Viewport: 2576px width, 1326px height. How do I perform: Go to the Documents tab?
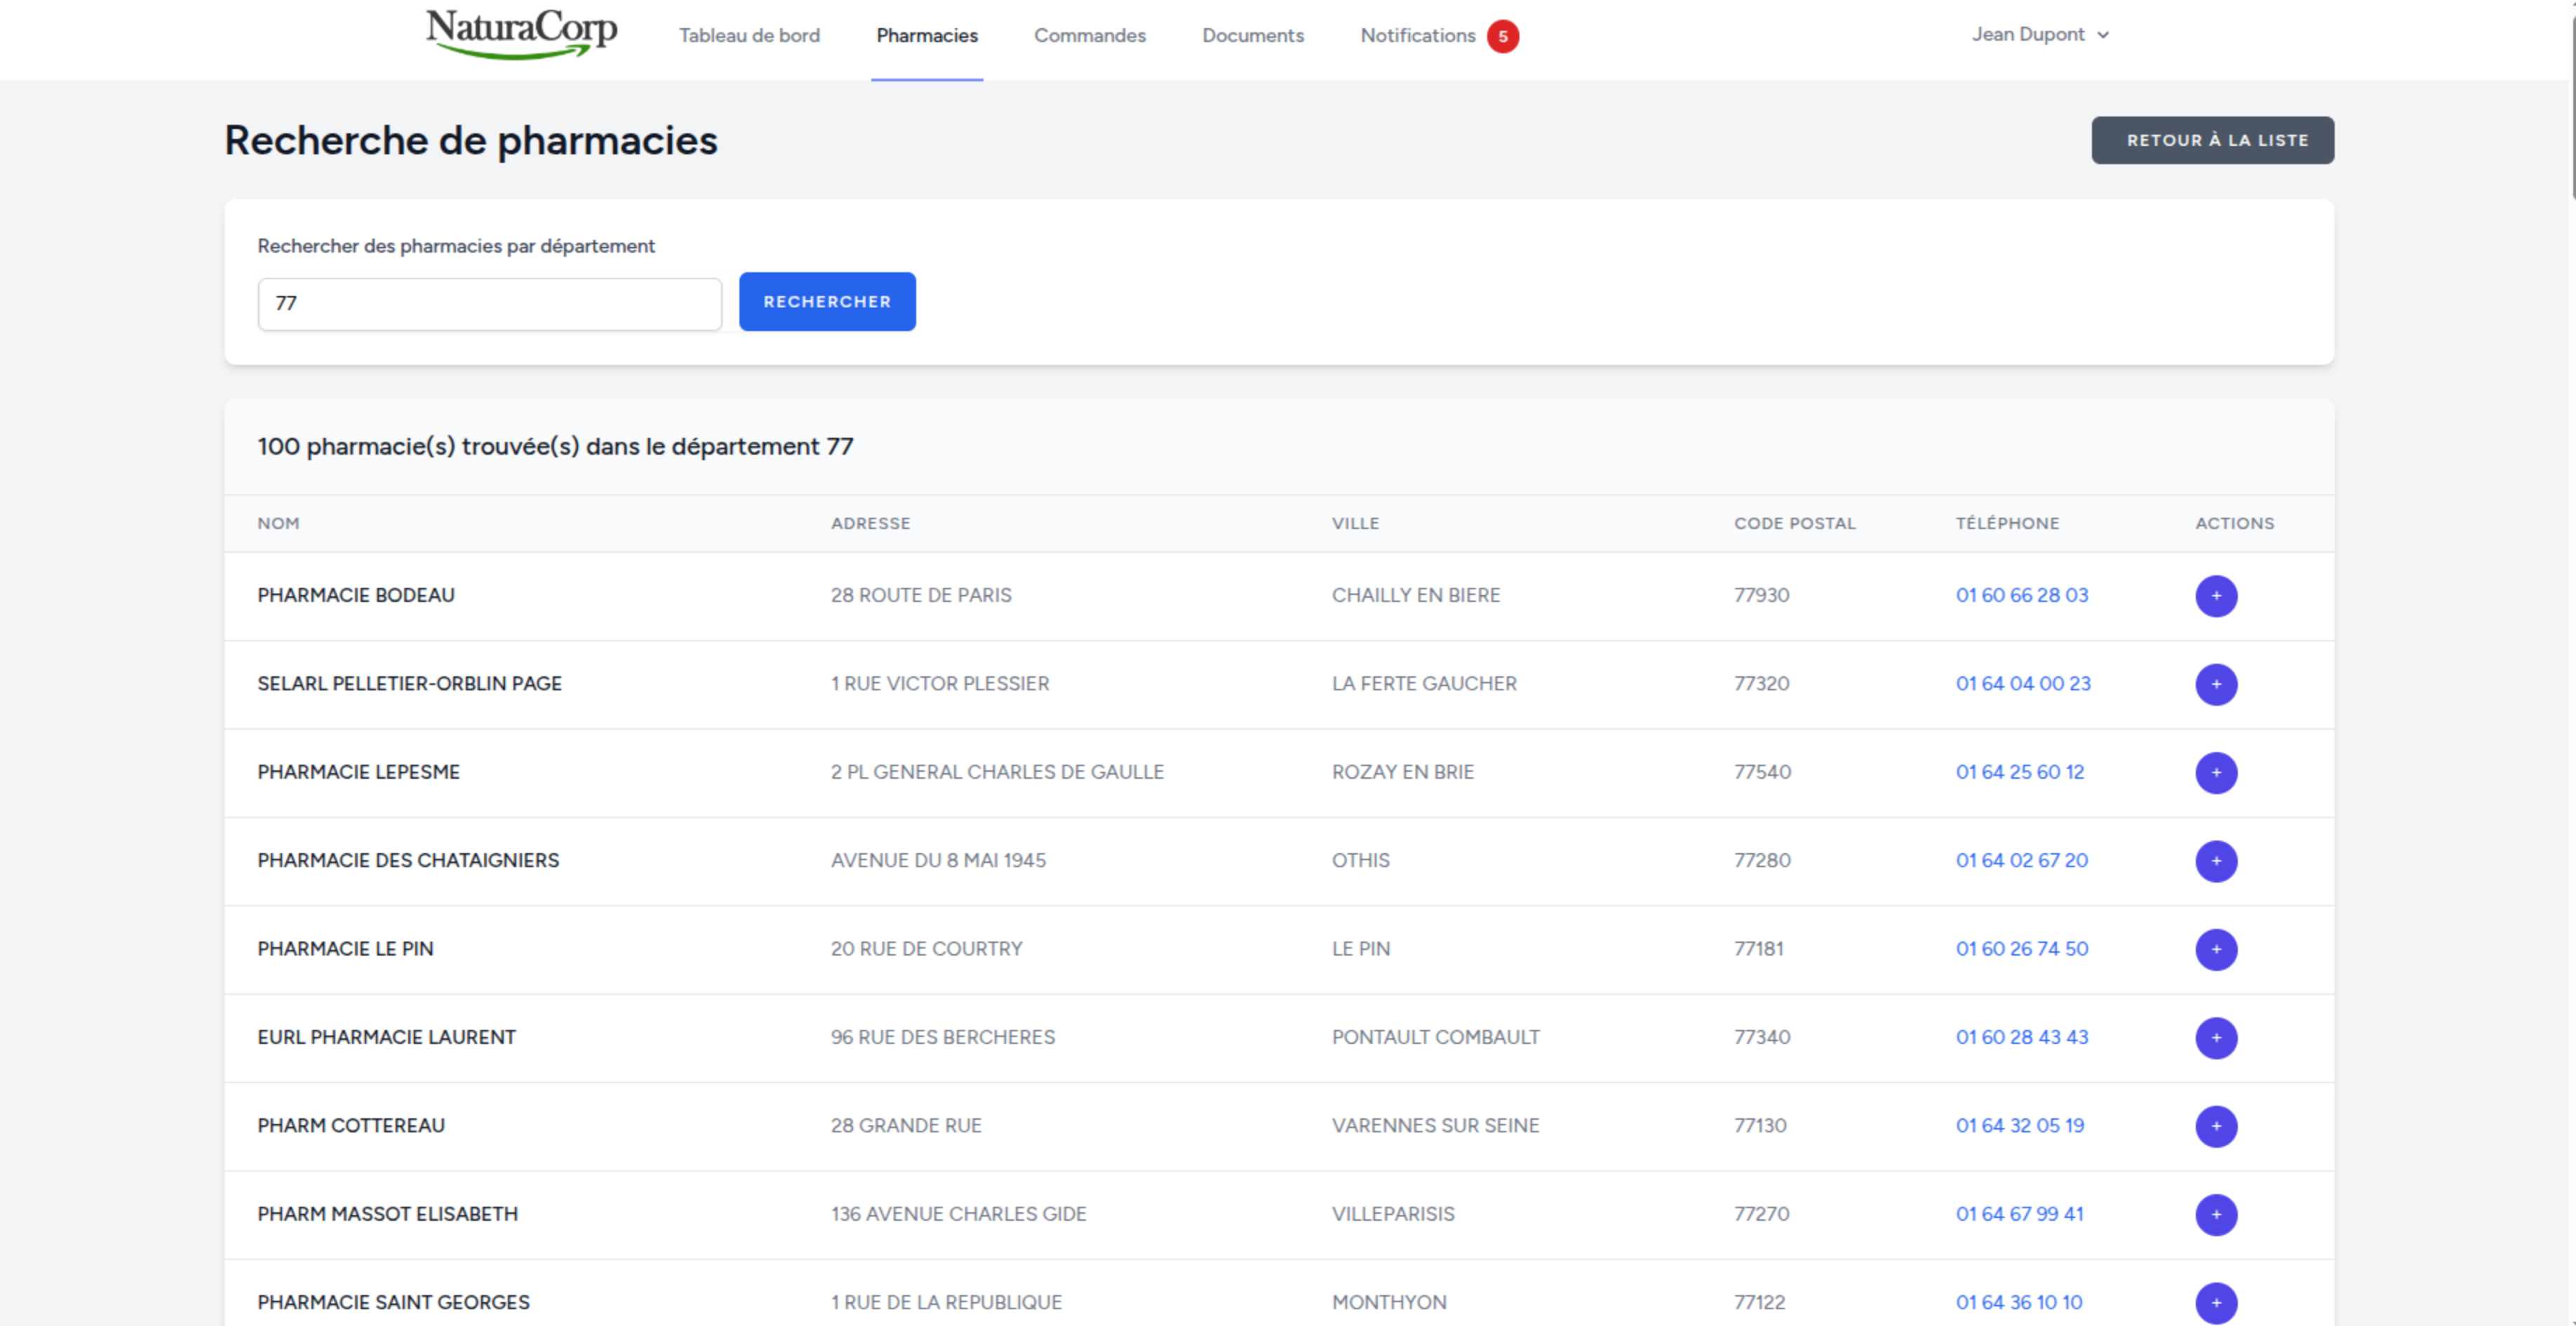1252,36
